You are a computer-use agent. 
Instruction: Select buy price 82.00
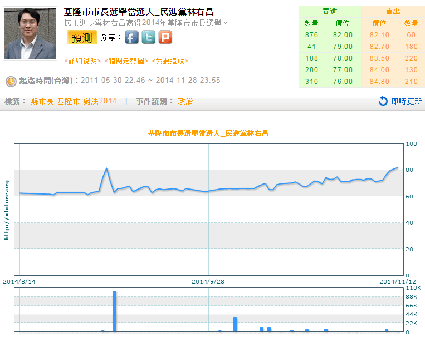tap(343, 35)
